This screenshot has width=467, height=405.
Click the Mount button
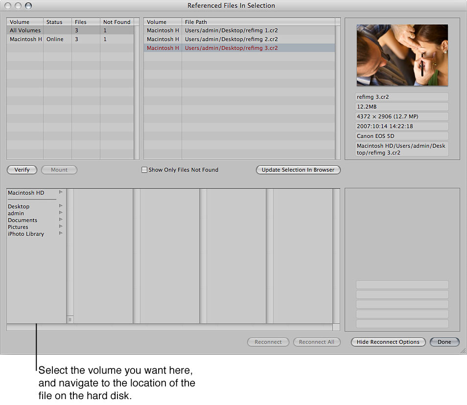point(59,170)
